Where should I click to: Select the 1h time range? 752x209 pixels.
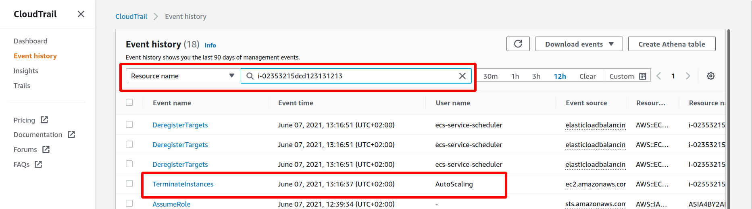(515, 76)
